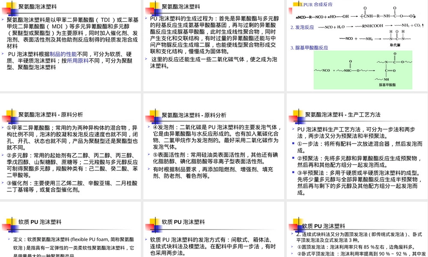The width and height of the screenshot is (428, 257).
Task: Click the label 3. 脲基甲酸酯反应
Action: point(309,48)
